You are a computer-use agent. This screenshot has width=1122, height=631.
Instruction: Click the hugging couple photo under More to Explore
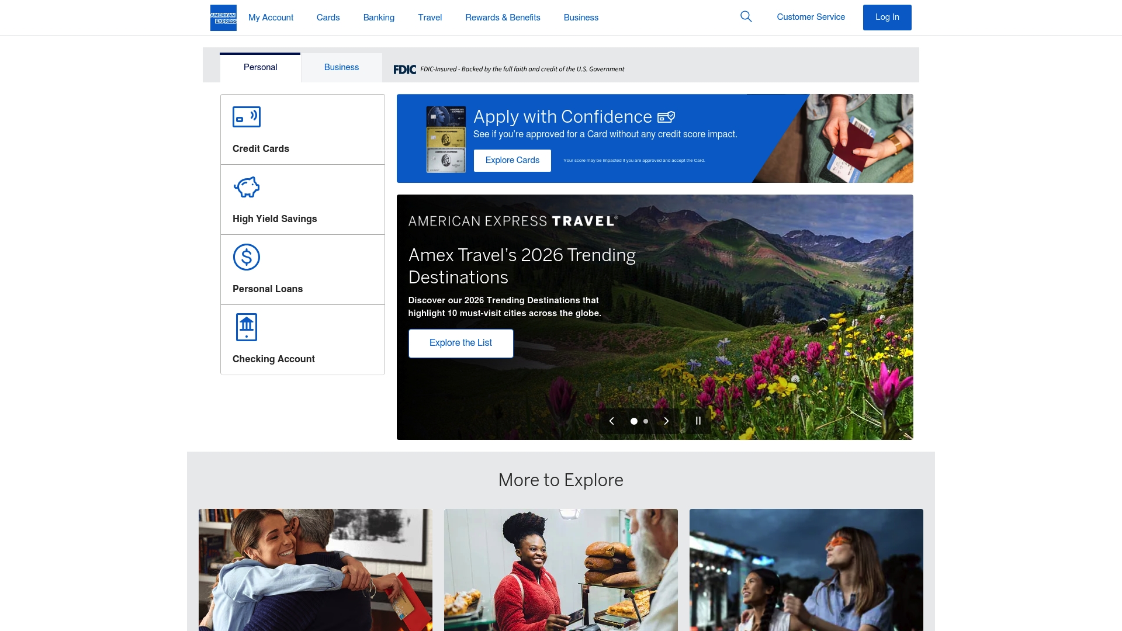coord(315,570)
